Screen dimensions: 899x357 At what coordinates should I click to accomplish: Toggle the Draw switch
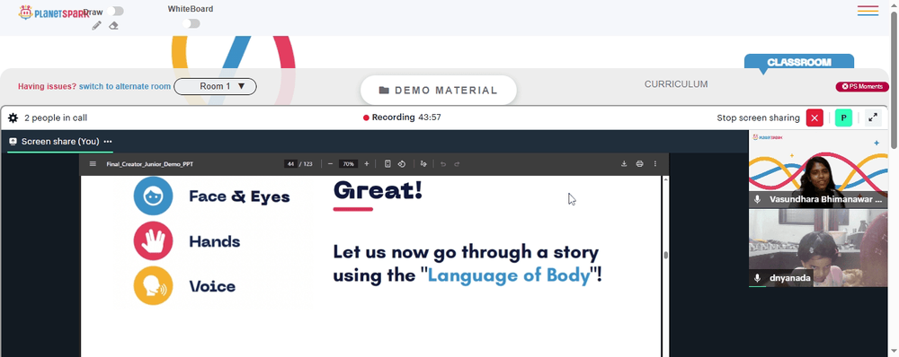coord(115,11)
